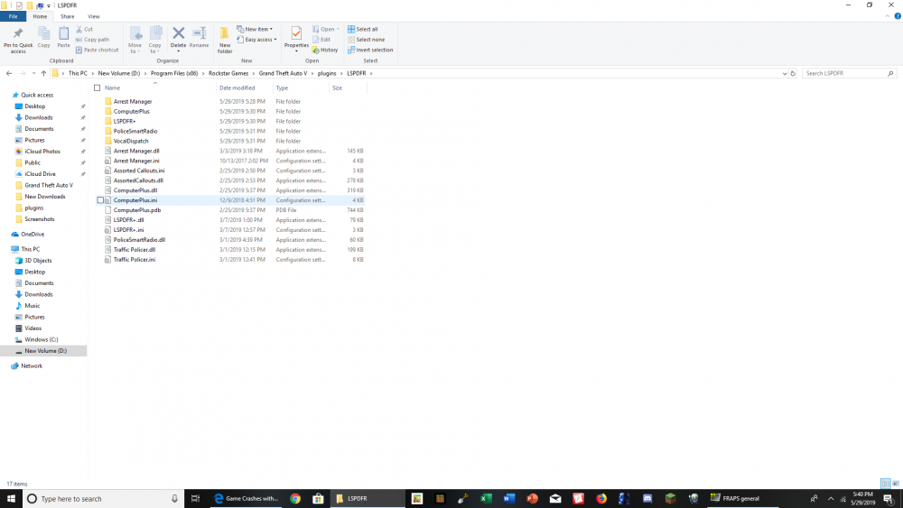Click the Copy ribbon icon
The height and width of the screenshot is (508, 903).
coord(43,33)
